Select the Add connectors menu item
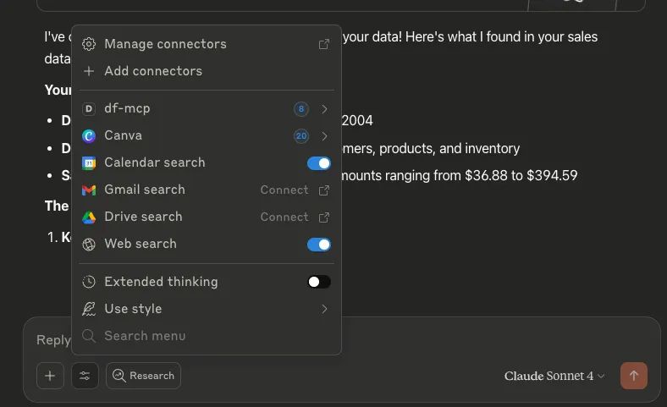Screen dimensions: 667x407 tap(207, 71)
